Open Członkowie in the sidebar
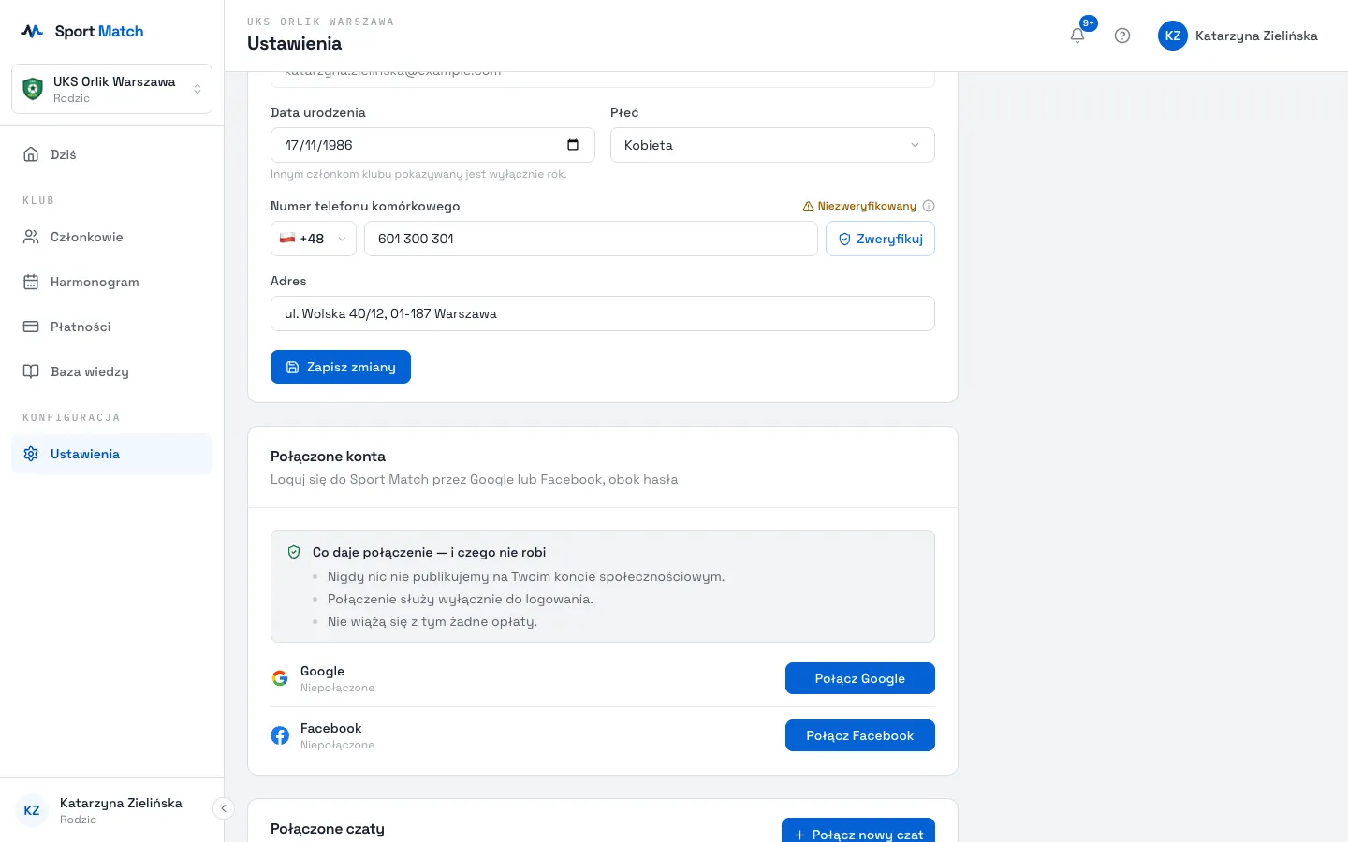The height and width of the screenshot is (842, 1348). 111,237
